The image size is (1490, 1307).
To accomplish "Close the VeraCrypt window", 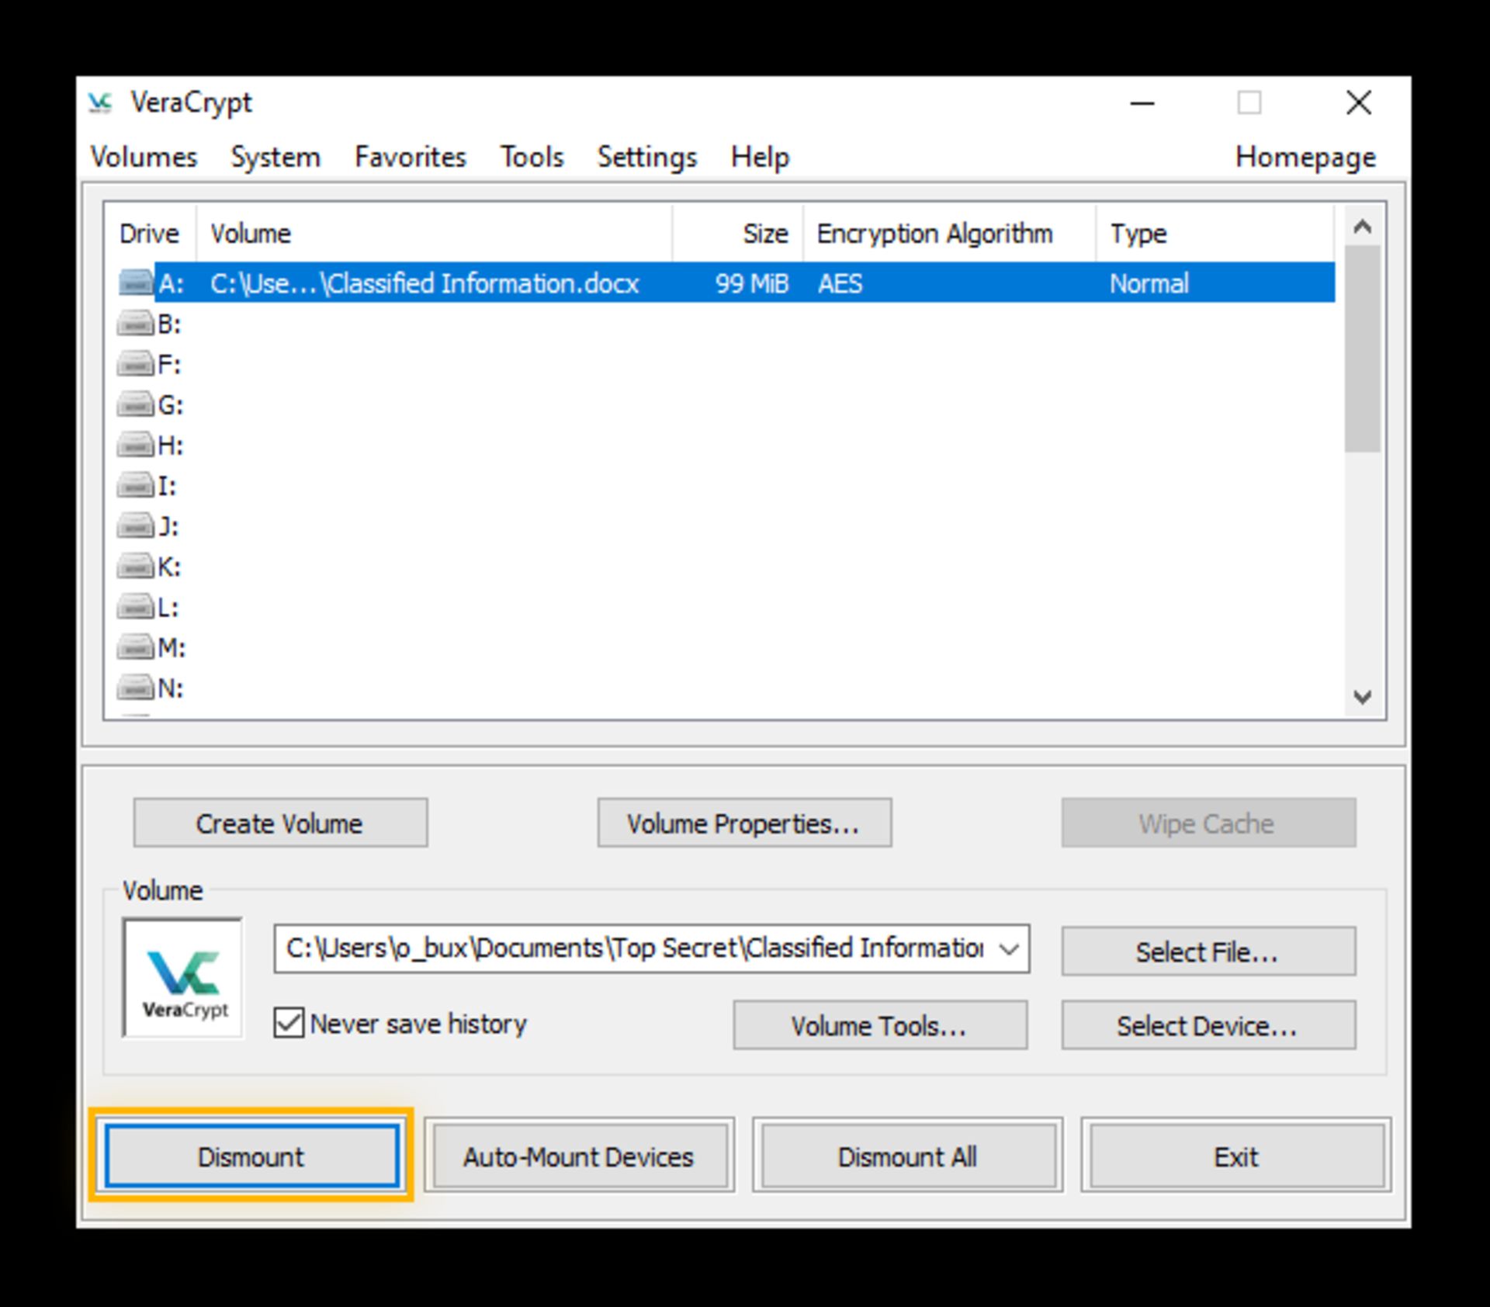I will coord(1359,102).
